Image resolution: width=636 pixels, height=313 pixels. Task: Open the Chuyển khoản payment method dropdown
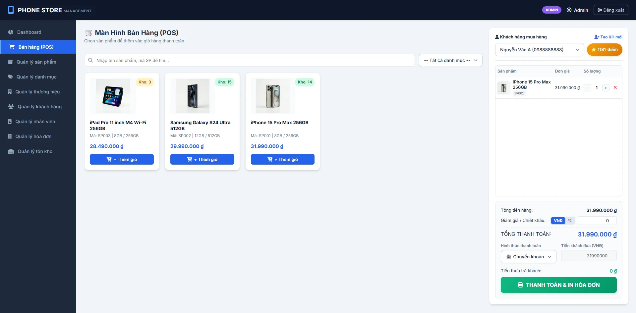528,257
